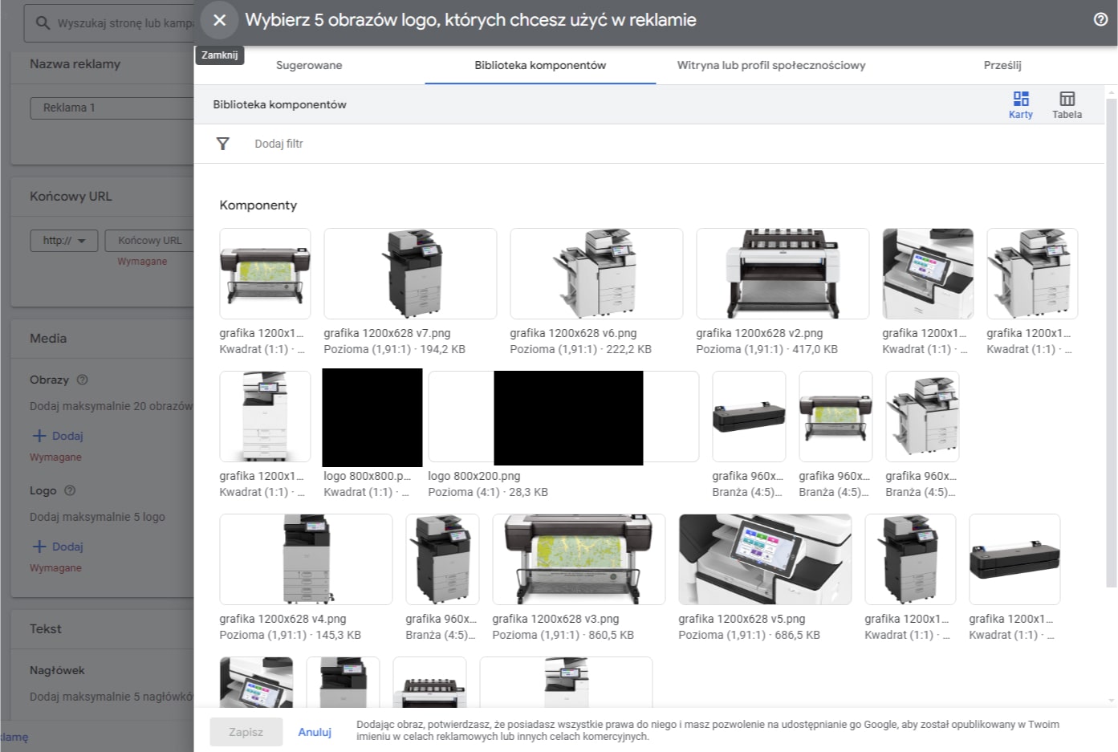Open the Biblioteka komponentów tab
The height and width of the screenshot is (752, 1118).
(x=540, y=65)
